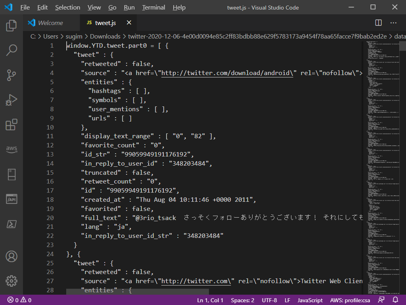Click Ln 1, Col 1 in status bar

(210, 300)
